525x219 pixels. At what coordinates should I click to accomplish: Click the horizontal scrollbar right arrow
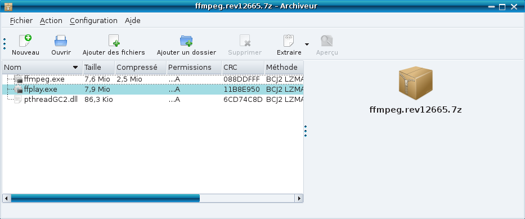(299, 198)
